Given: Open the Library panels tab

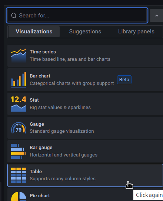Looking at the screenshot, I should tap(136, 32).
